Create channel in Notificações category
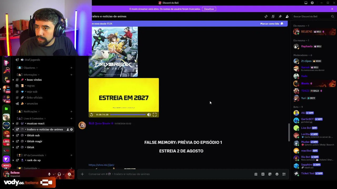This screenshot has height=189, width=337. [x=71, y=112]
